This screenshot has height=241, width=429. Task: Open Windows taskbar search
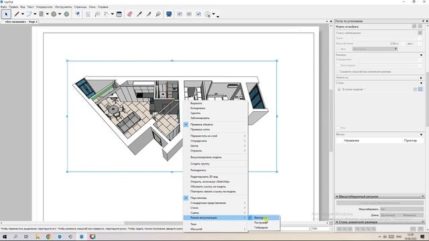point(15,236)
